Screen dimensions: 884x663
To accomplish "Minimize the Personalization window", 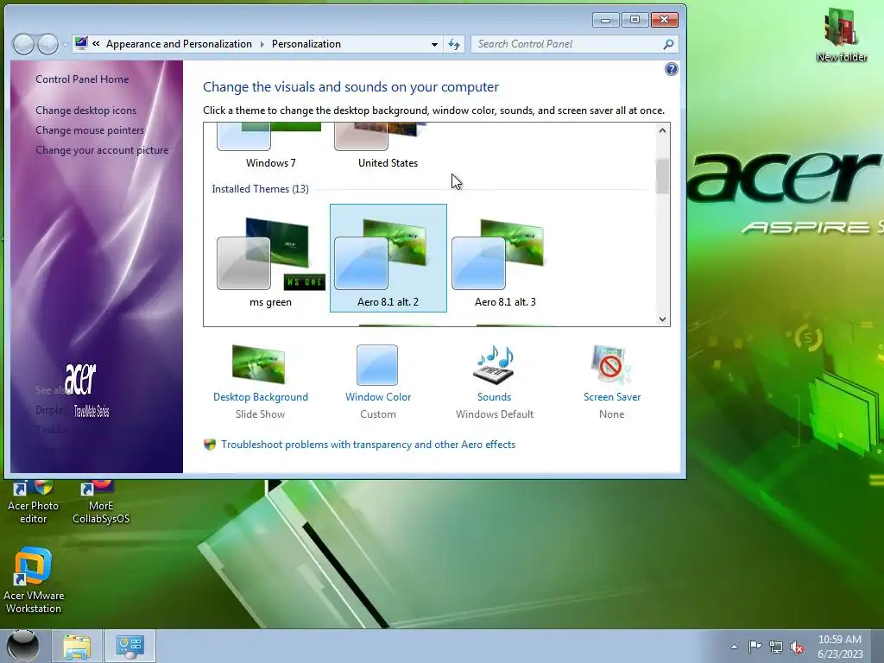I will click(x=605, y=21).
